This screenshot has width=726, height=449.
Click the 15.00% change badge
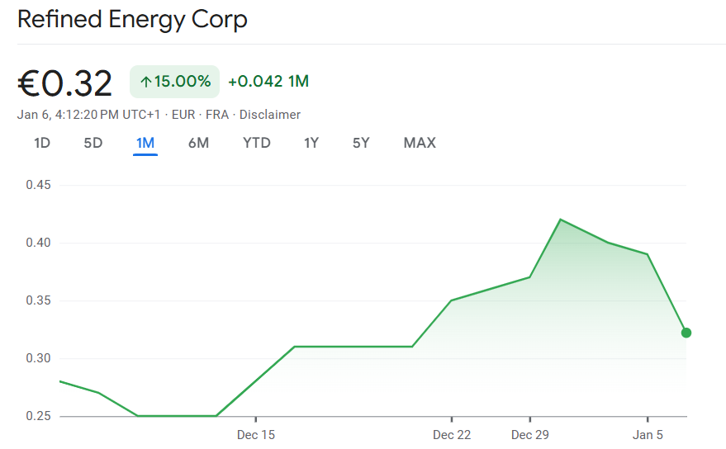pyautogui.click(x=174, y=82)
